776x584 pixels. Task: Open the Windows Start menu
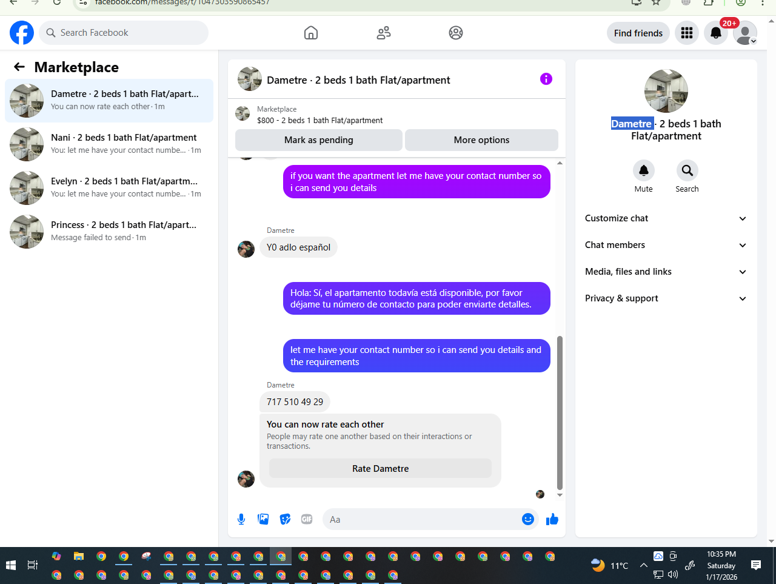pos(10,565)
